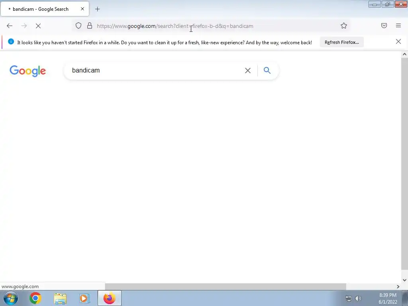Save page to Pocket

point(384,25)
